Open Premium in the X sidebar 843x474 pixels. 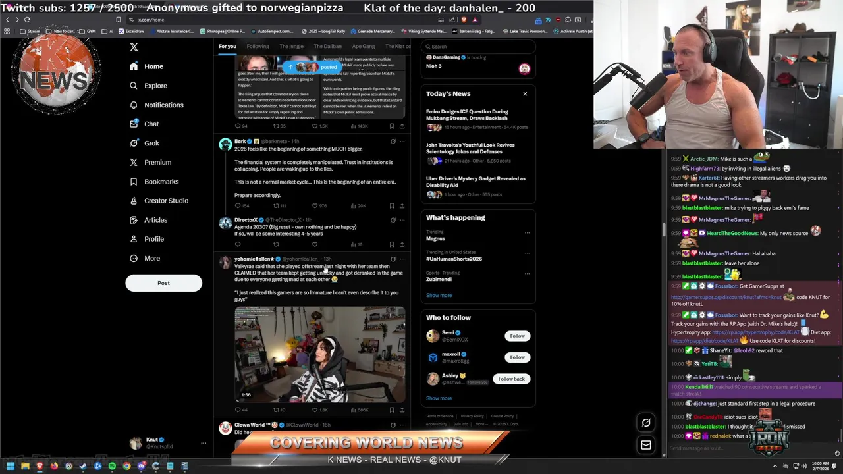pyautogui.click(x=150, y=162)
